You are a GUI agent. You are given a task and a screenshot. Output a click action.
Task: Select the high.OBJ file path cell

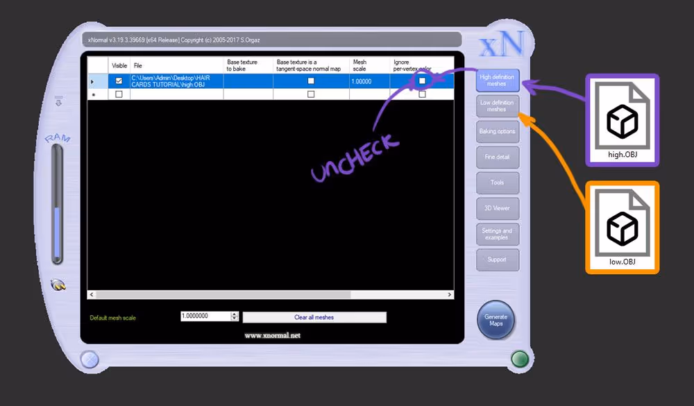(176, 81)
